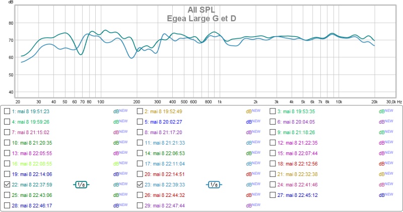Click the 'All SPL' graph title
The width and height of the screenshot is (403, 212).
click(x=201, y=10)
